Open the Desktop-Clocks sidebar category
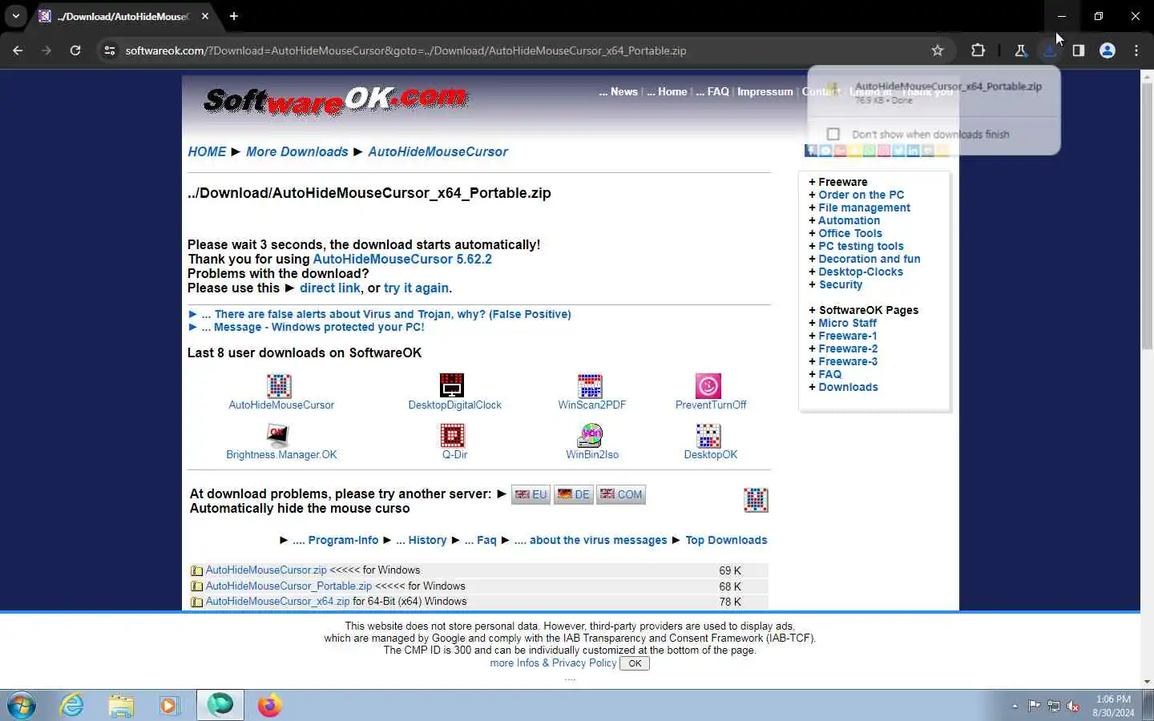 coord(861,272)
